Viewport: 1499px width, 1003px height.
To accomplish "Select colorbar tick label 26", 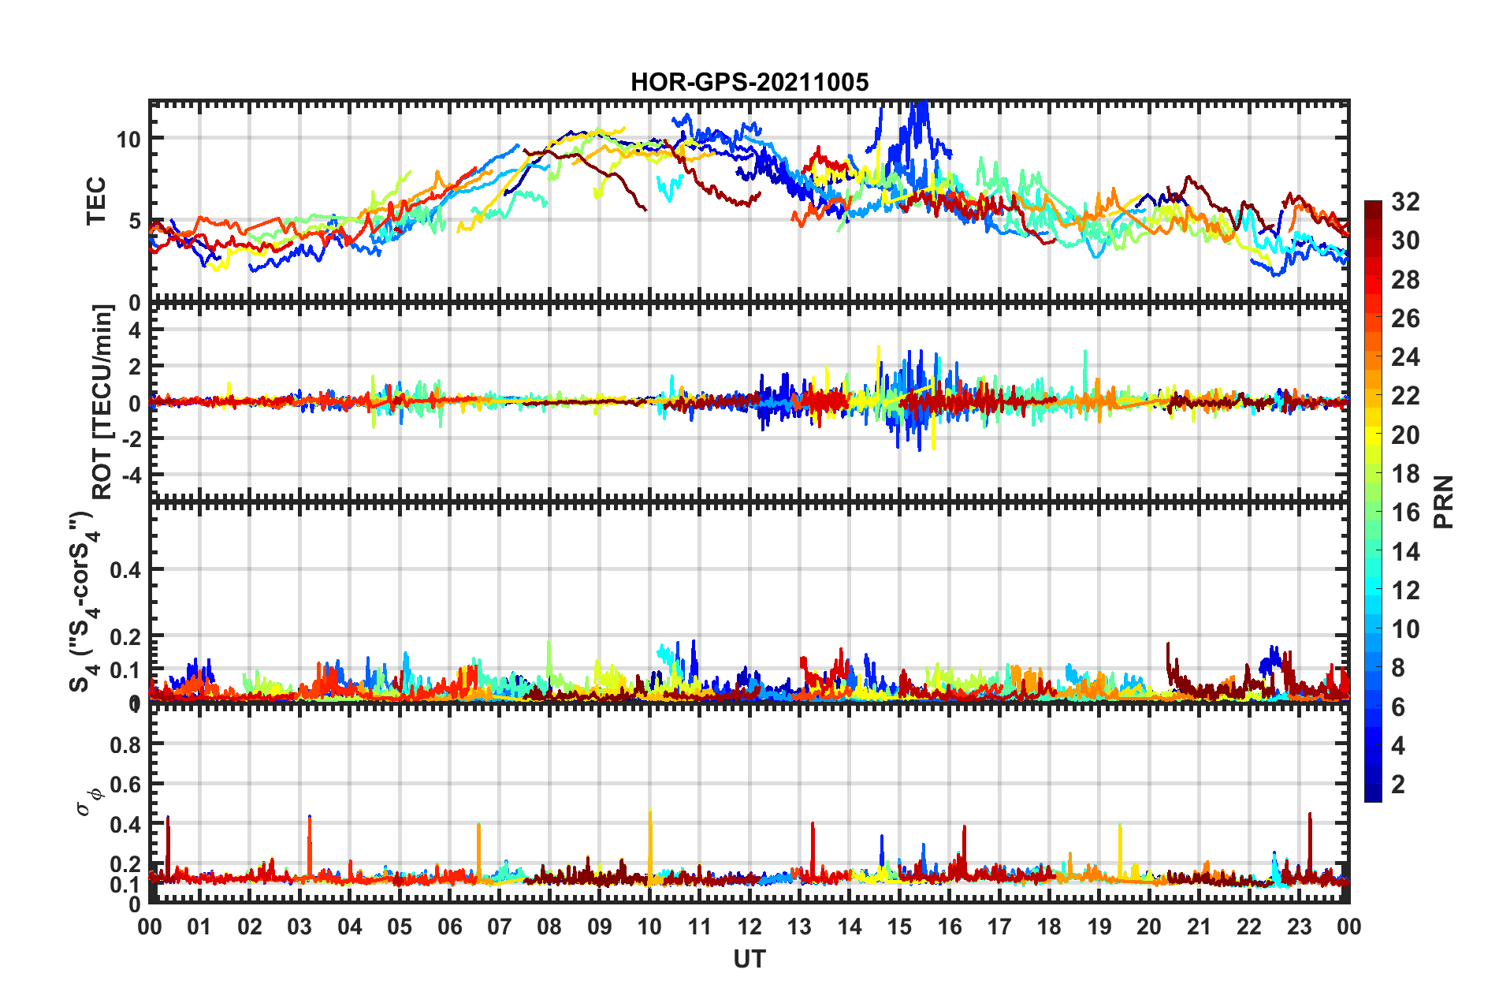I will point(1405,318).
